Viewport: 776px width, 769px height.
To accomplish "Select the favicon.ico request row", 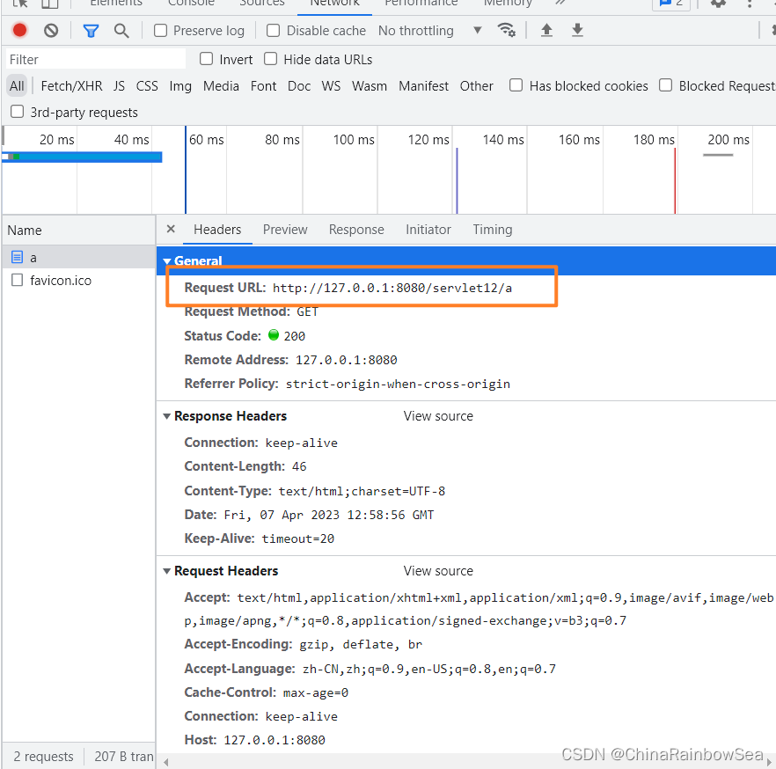I will (78, 280).
